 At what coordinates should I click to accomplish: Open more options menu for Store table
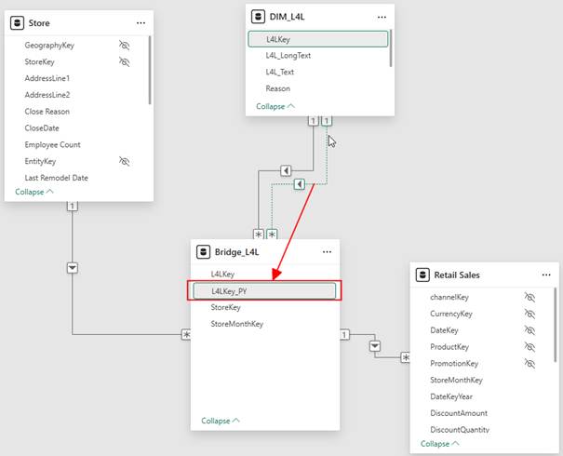[141, 21]
